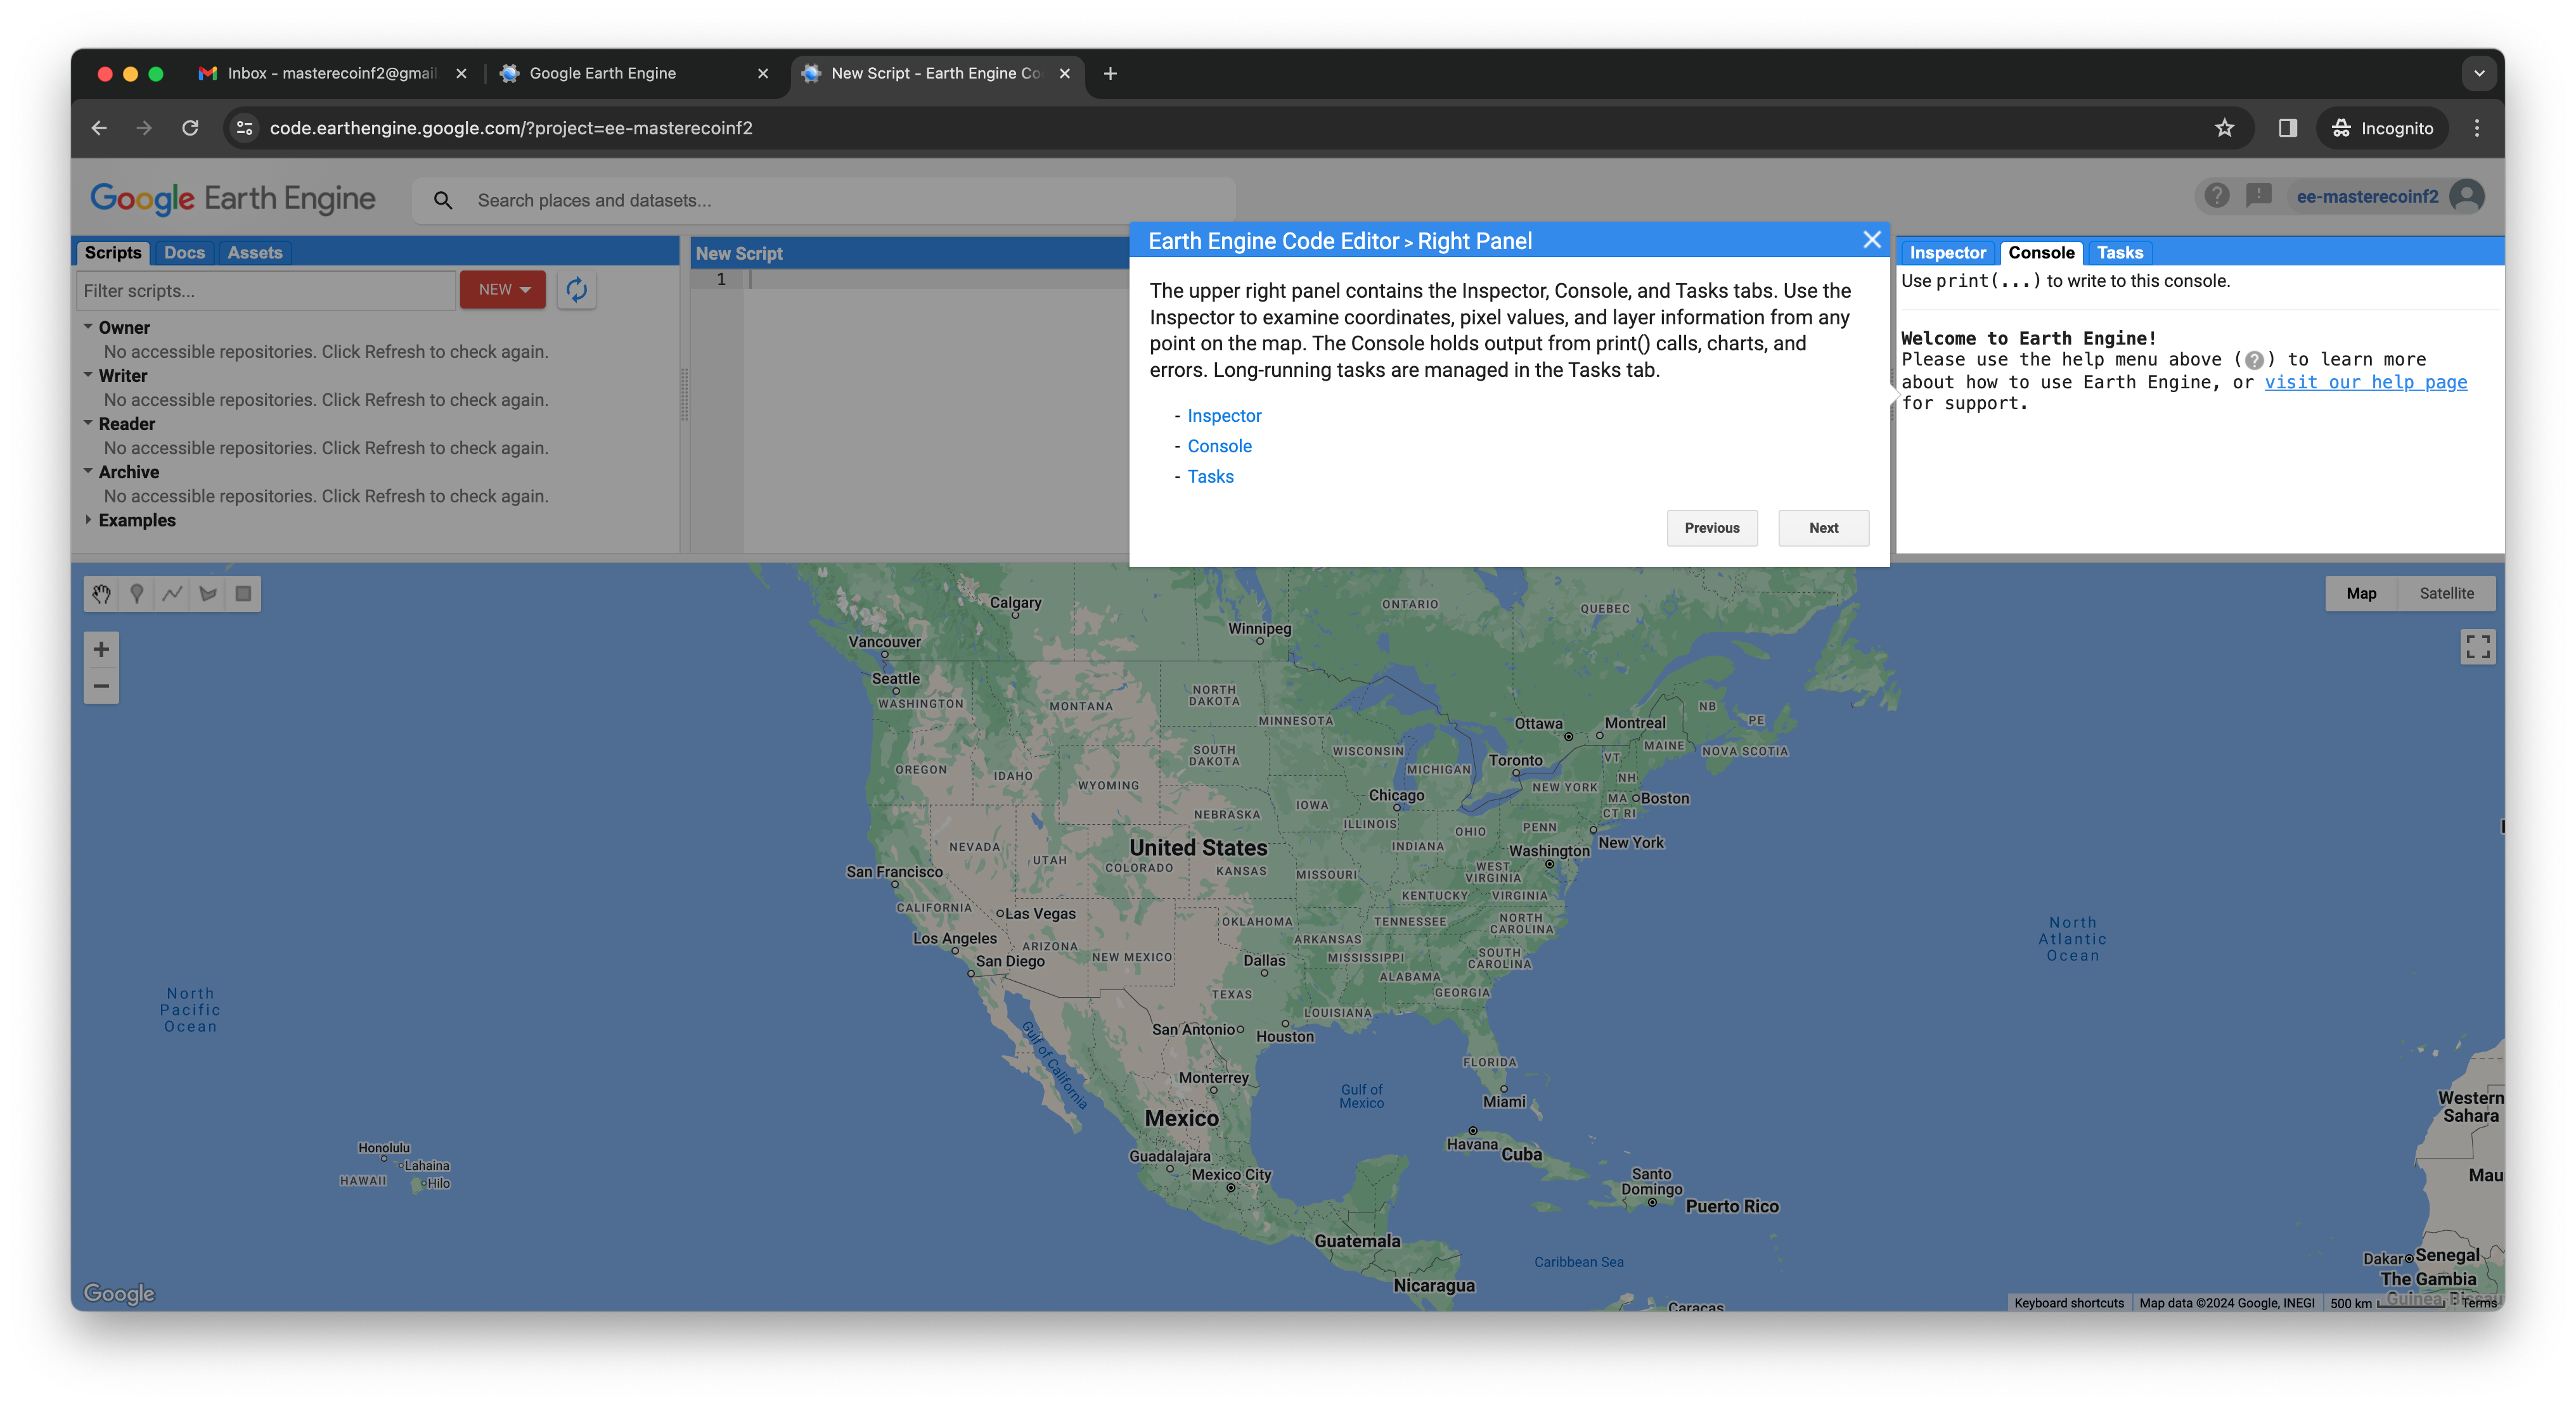Click the refresh scripts icon
Image resolution: width=2576 pixels, height=1405 pixels.
point(577,289)
